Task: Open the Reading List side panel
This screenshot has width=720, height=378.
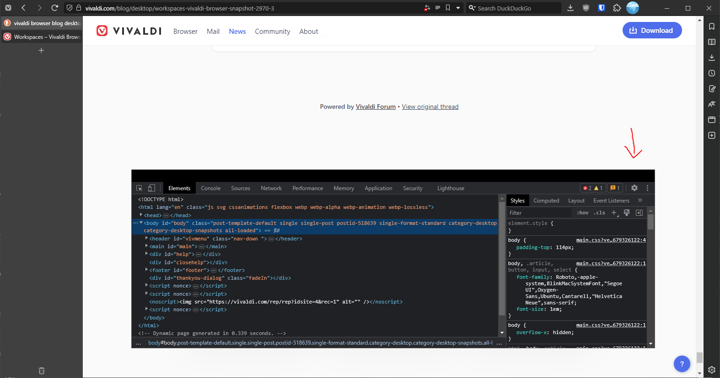Action: click(712, 42)
